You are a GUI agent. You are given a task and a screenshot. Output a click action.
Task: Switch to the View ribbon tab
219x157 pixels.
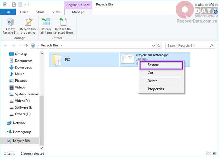(x=56, y=12)
